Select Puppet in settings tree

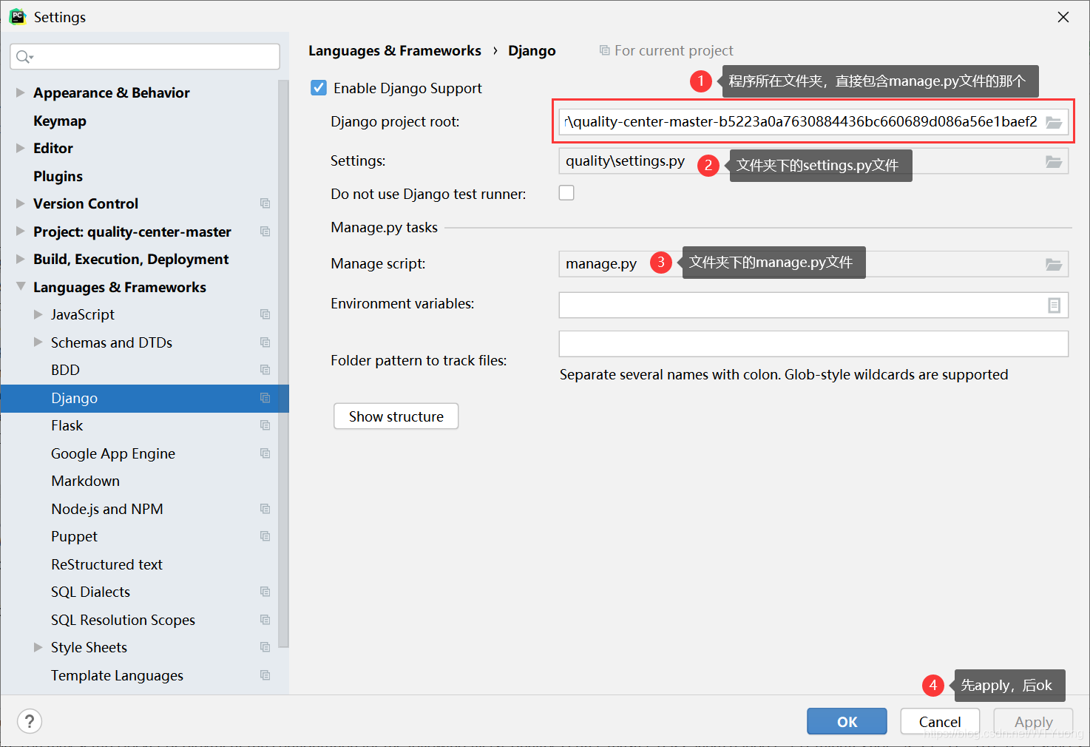point(74,536)
